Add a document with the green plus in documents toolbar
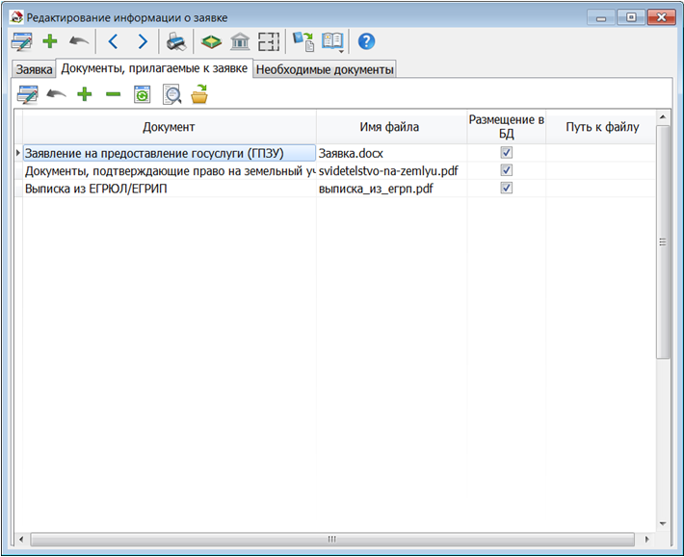The width and height of the screenshot is (684, 557). pyautogui.click(x=85, y=94)
